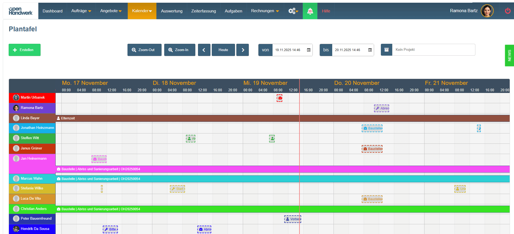514x234 pixels.
Task: Click the Heute button
Action: [x=223, y=50]
